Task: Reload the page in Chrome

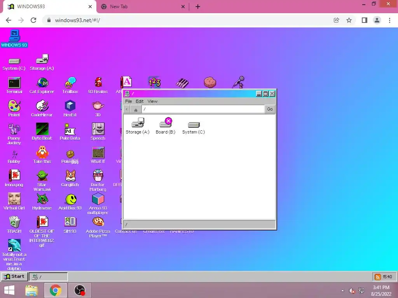Action: click(33, 20)
